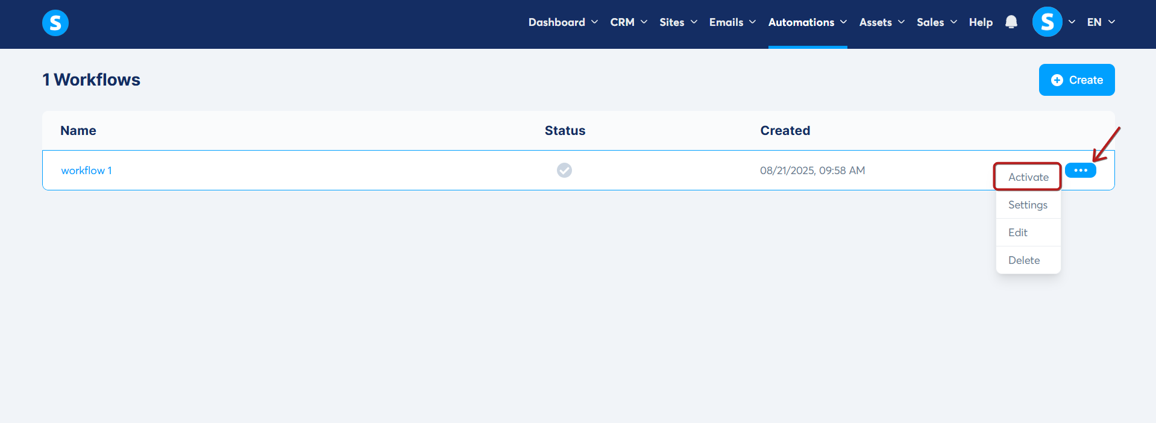1156x423 pixels.
Task: Click the 08/21/2025, 09:58 AM created date
Action: pyautogui.click(x=812, y=171)
